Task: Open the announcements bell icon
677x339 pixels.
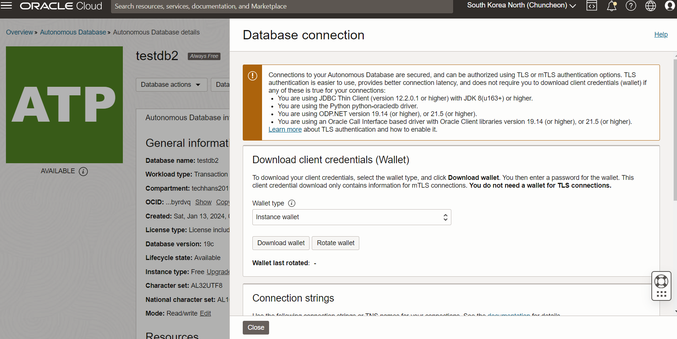Action: coord(612,6)
